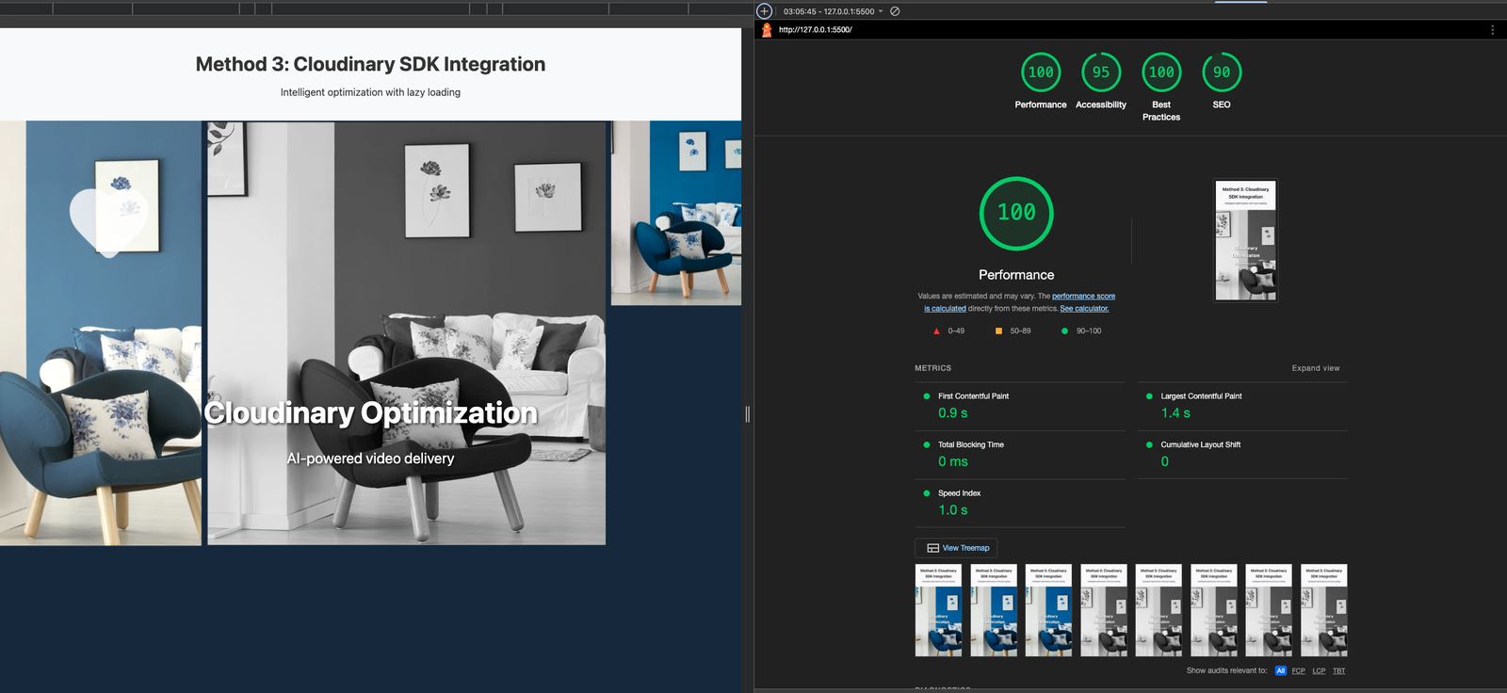Click the View Treemap button
This screenshot has height=693, width=1507.
956,548
